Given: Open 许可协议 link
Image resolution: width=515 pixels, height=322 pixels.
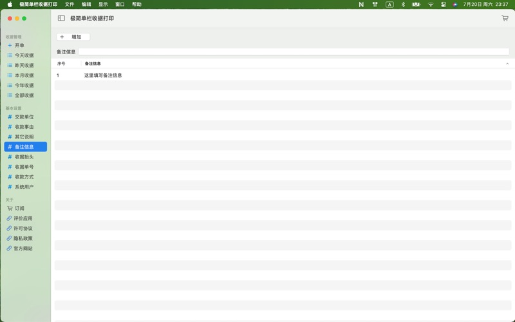Looking at the screenshot, I should click(25, 228).
